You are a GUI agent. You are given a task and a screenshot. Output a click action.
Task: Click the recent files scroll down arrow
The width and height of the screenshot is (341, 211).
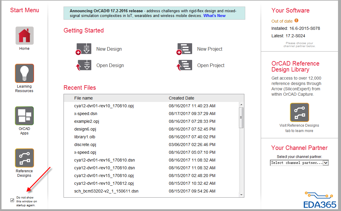tap(241, 195)
